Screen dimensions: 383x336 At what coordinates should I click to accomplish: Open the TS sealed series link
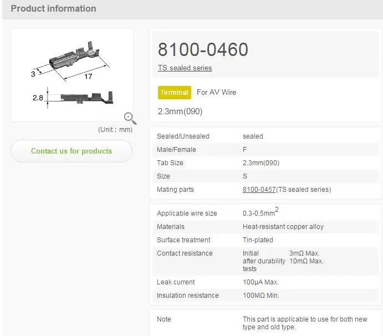coord(185,68)
